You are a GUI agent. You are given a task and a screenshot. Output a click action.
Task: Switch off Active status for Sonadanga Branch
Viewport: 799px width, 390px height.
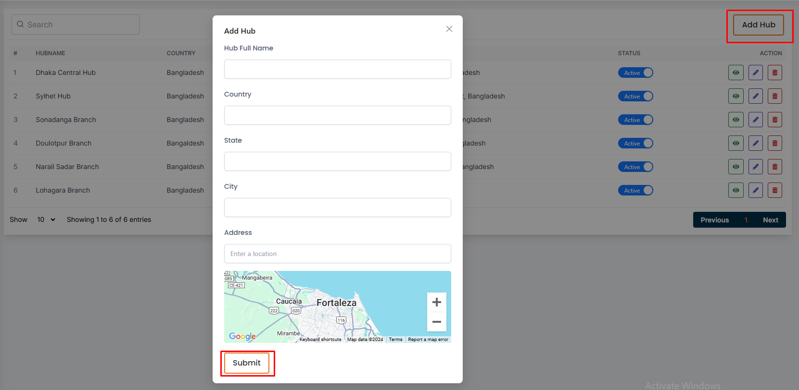pyautogui.click(x=635, y=120)
